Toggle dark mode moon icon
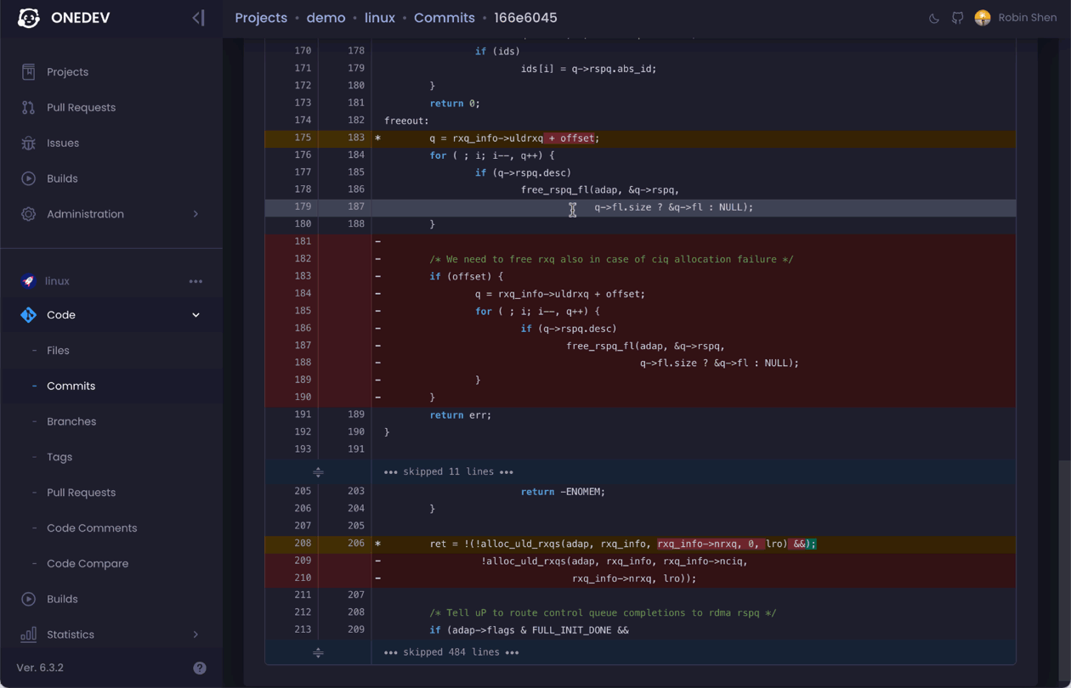 pyautogui.click(x=934, y=18)
